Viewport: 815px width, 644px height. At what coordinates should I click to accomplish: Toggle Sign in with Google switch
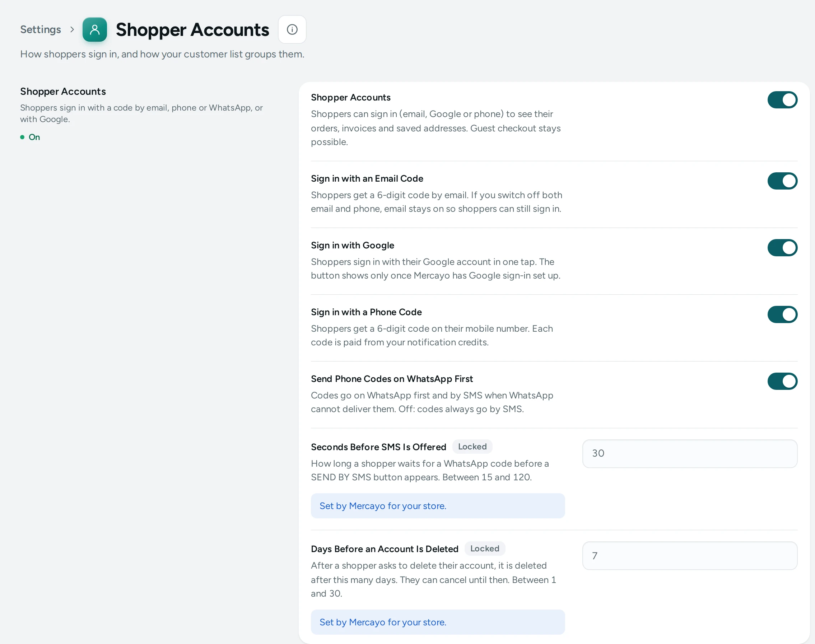tap(782, 248)
